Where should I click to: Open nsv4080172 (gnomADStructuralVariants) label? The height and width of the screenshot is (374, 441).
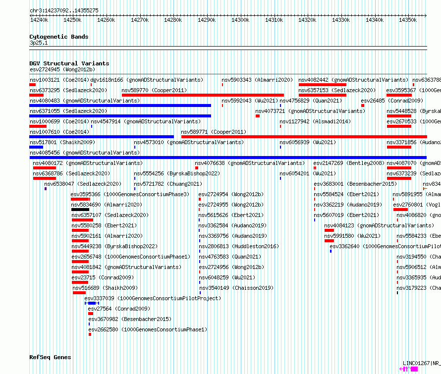click(x=88, y=163)
